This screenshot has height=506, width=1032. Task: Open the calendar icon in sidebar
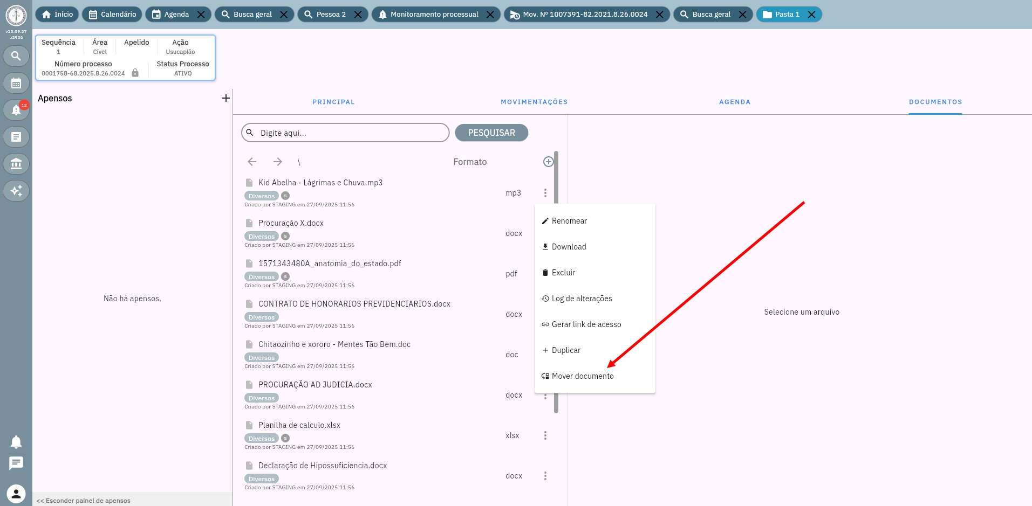(x=16, y=83)
